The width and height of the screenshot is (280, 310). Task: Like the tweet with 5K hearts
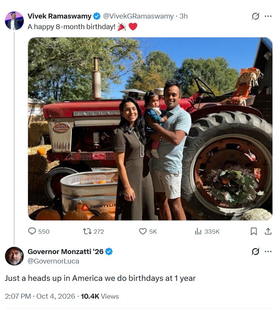tap(143, 231)
